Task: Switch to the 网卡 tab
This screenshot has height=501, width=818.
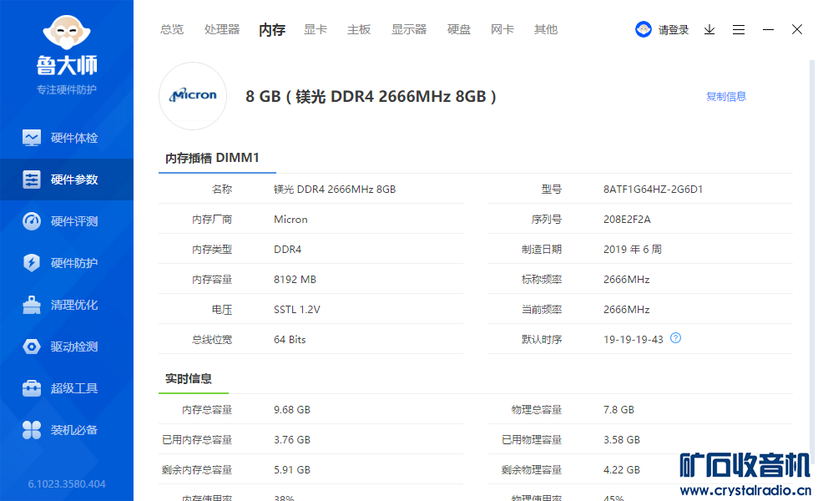Action: (x=502, y=30)
